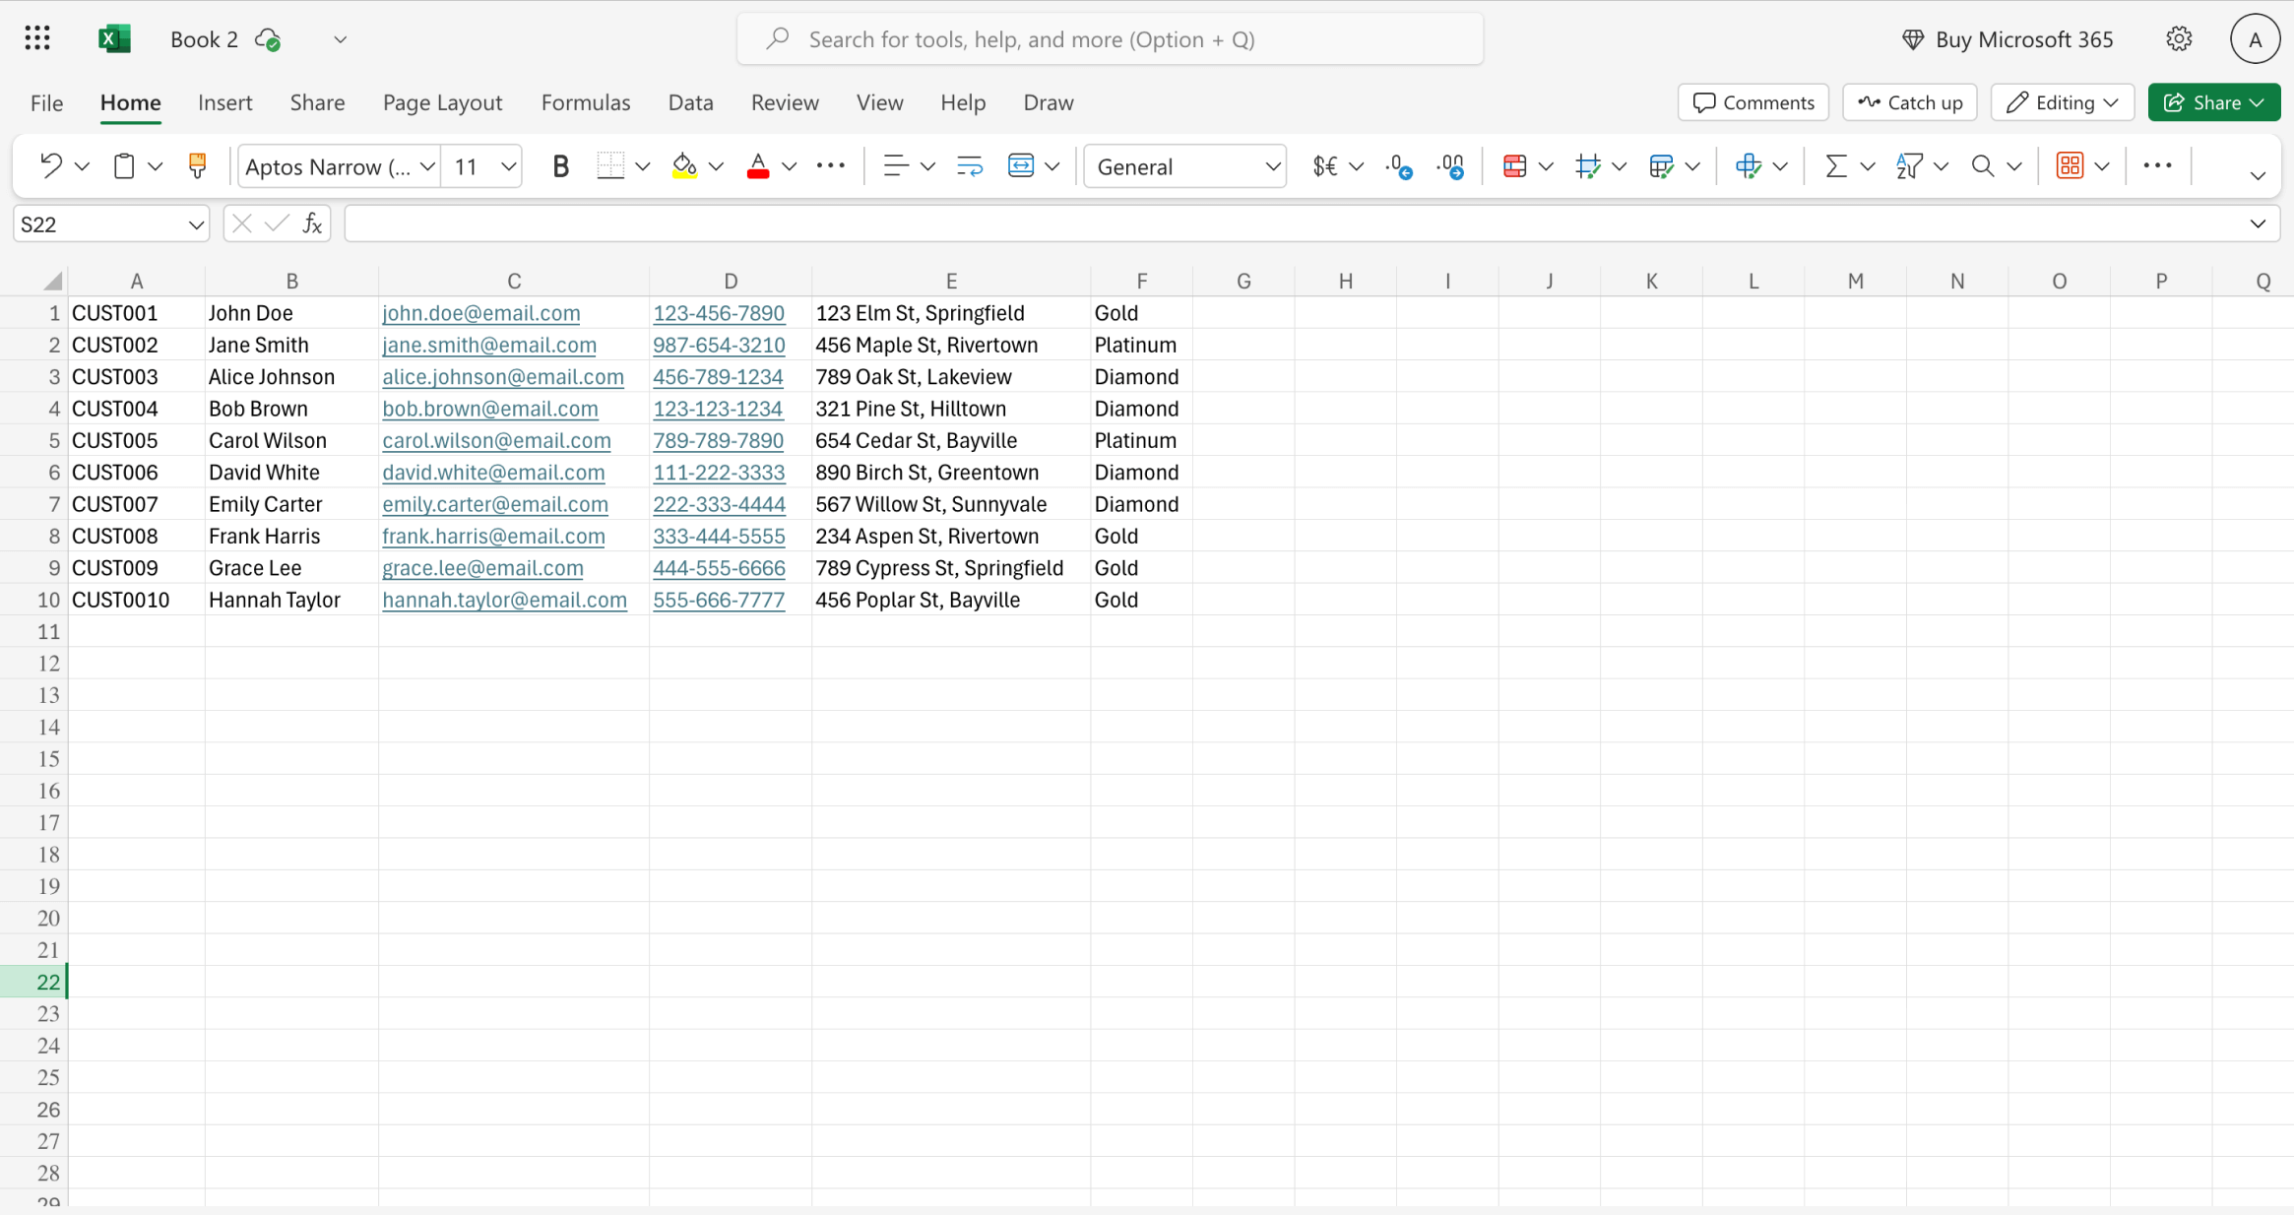Open the File menu
This screenshot has height=1215, width=2294.
46,102
